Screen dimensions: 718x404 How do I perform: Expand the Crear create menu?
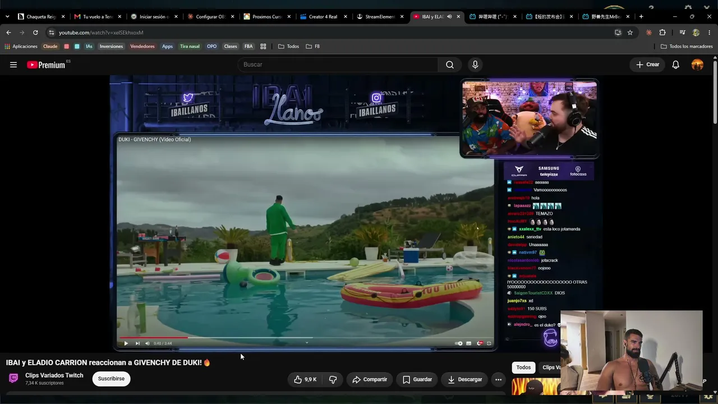click(x=647, y=65)
